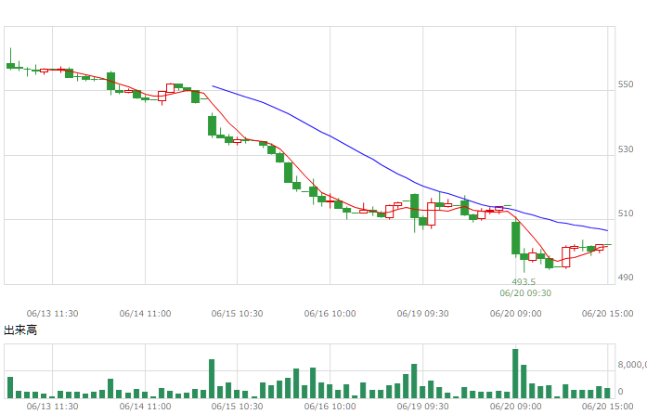This screenshot has height=414, width=647.
Task: Click 06/15 10:30 under the volume chart
Action: click(238, 407)
